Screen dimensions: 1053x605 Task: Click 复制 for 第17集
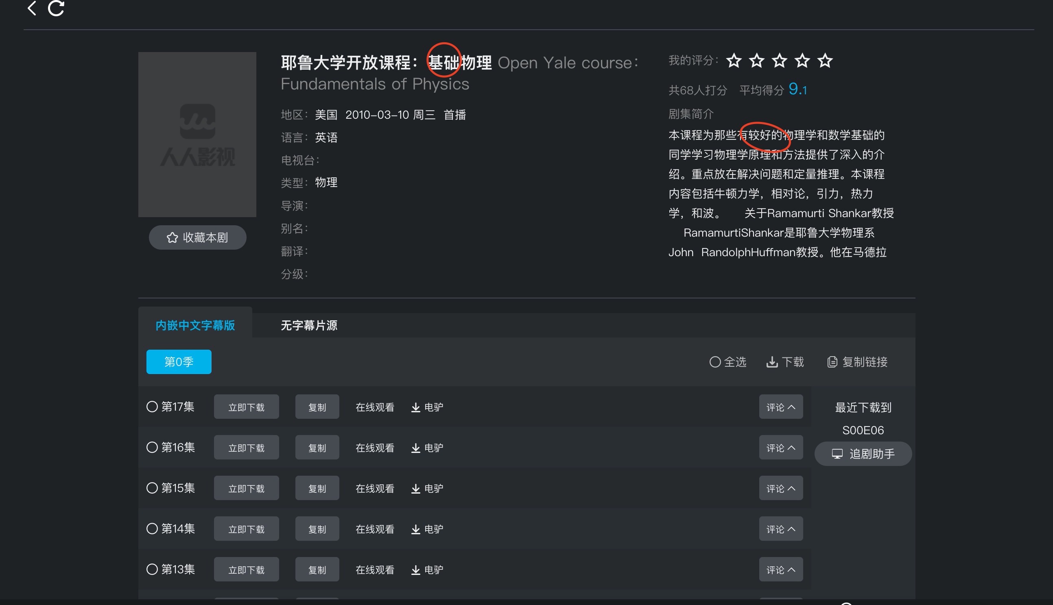pos(317,407)
